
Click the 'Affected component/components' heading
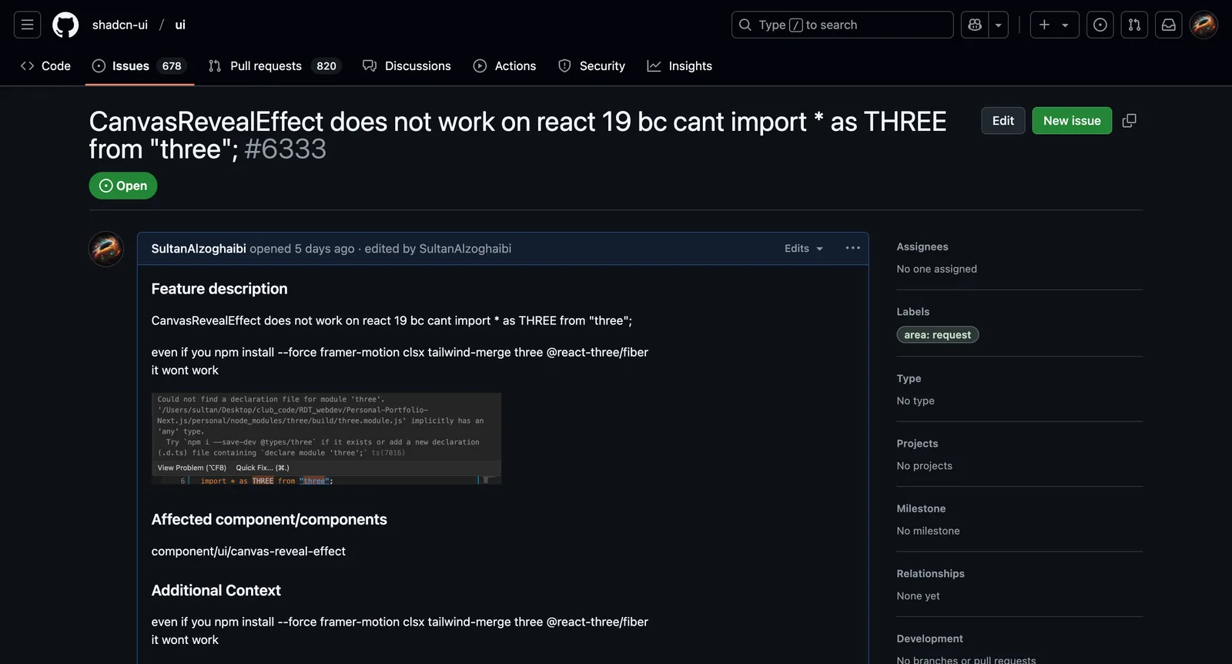269,520
